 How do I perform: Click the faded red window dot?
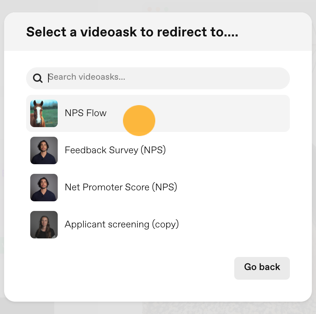[x=149, y=9]
